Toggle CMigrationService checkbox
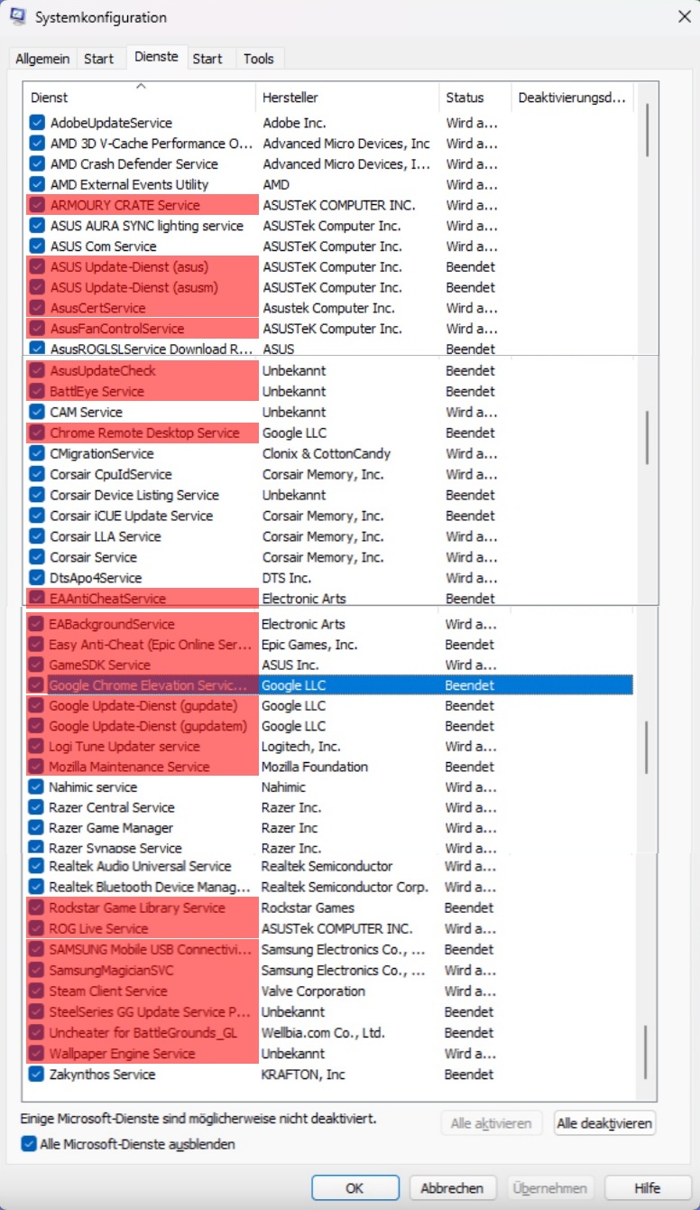This screenshot has height=1210, width=700. [x=37, y=453]
